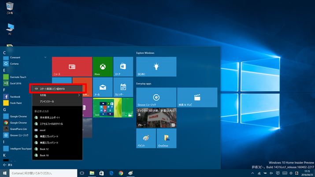Screen dimensions: 315x177
Task: Open the ニュース (News) tile
Action: pyautogui.click(x=72, y=66)
